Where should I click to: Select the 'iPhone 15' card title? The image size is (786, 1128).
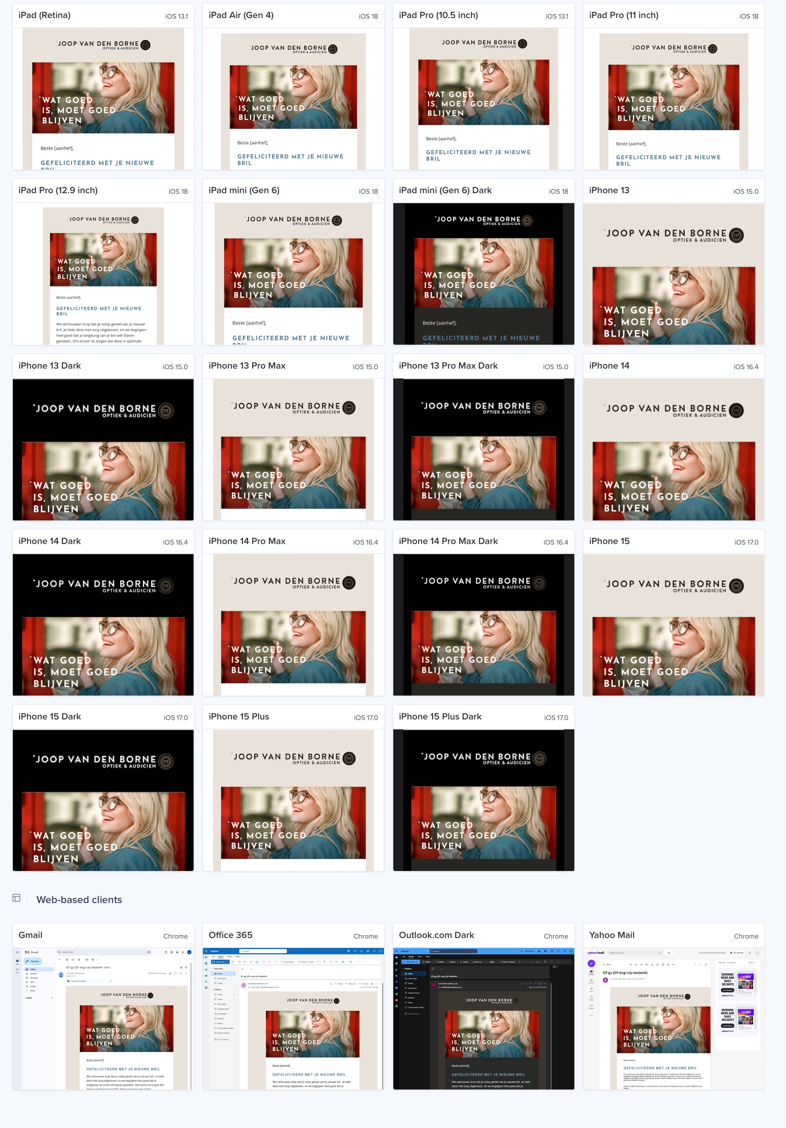click(x=609, y=541)
